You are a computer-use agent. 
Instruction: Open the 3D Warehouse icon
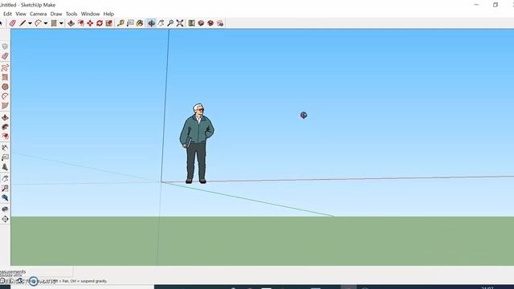tap(192, 23)
